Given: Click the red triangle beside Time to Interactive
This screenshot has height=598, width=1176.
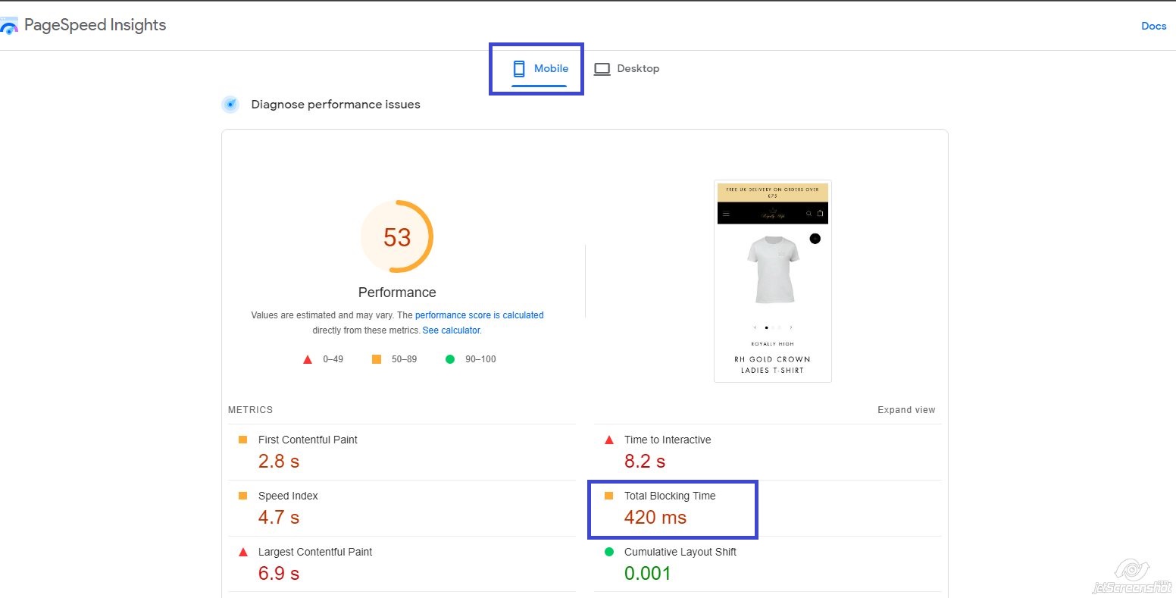Looking at the screenshot, I should [609, 440].
